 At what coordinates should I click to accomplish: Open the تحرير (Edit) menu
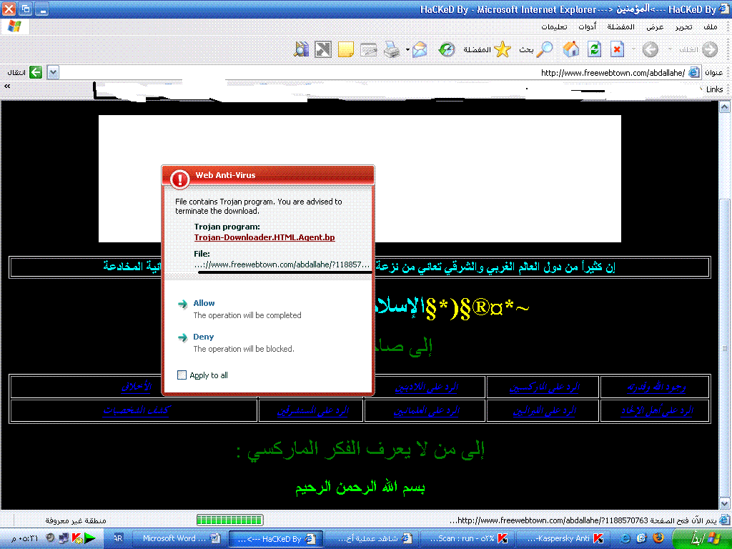point(683,26)
